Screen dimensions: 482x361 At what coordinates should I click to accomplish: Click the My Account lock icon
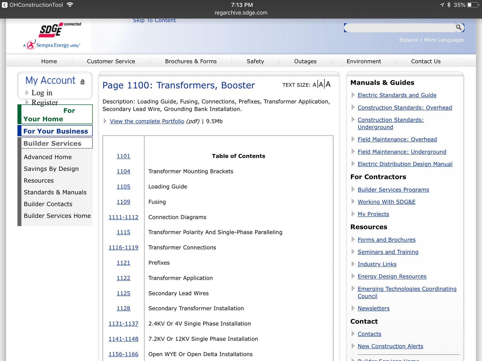coord(82,82)
